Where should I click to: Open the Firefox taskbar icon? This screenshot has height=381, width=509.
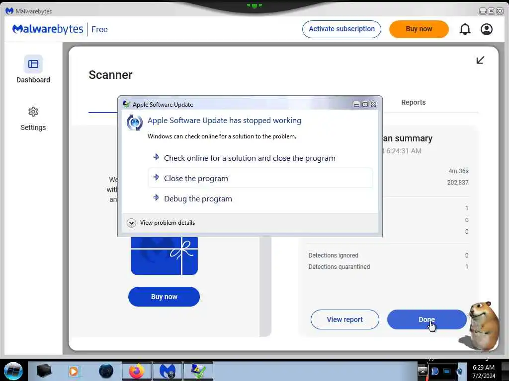(x=137, y=371)
